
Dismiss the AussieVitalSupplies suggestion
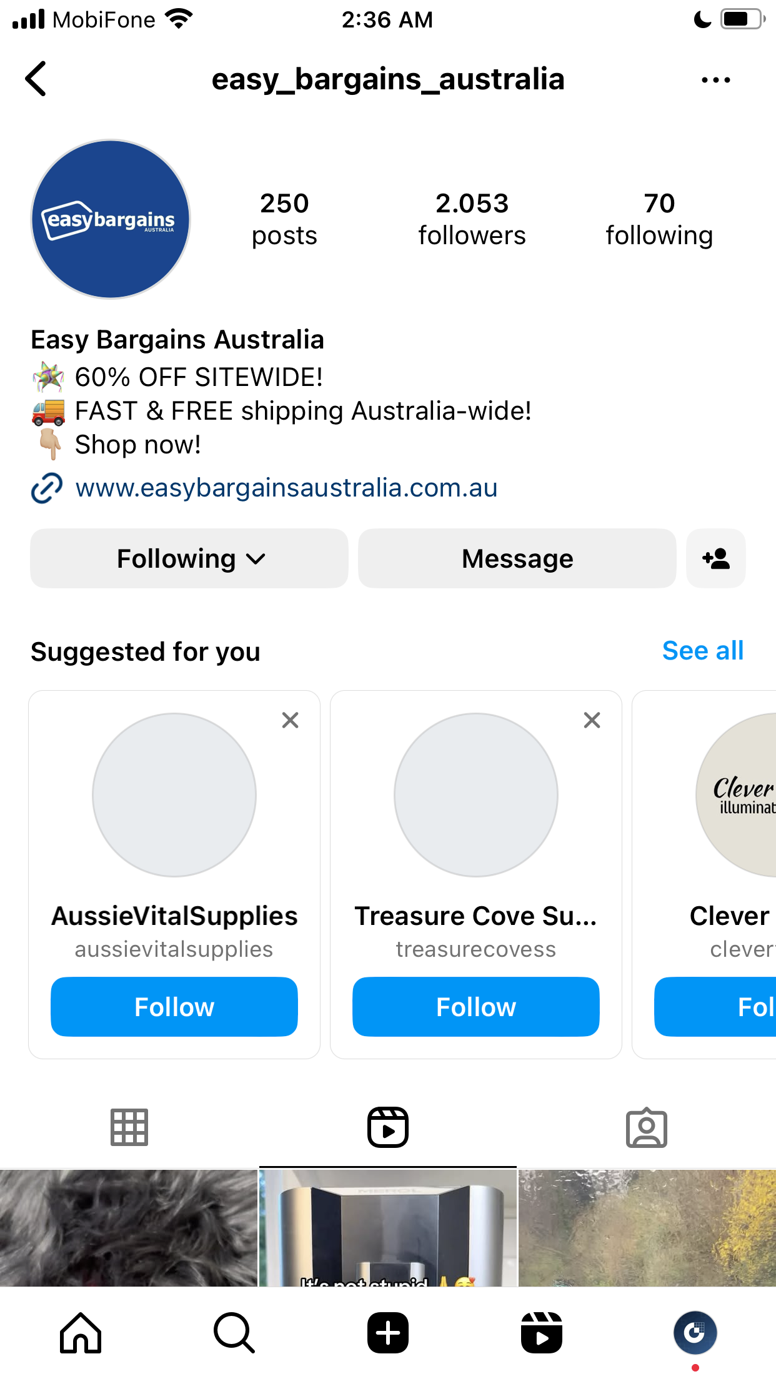[290, 720]
